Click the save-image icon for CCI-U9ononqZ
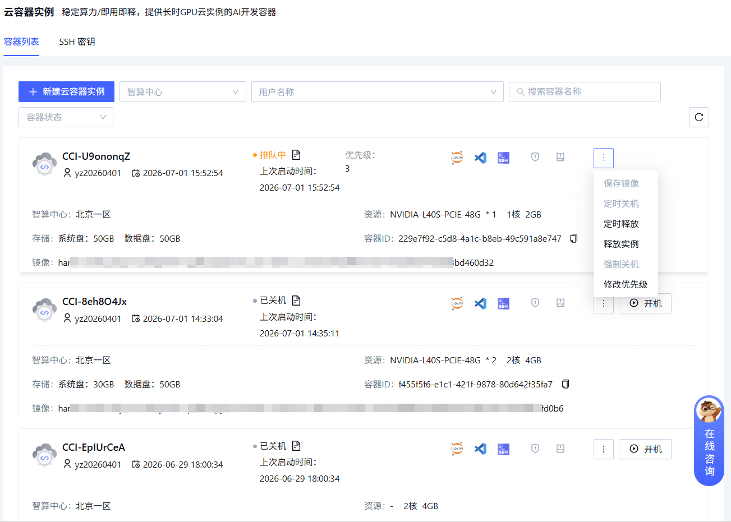The height and width of the screenshot is (522, 731). point(560,157)
